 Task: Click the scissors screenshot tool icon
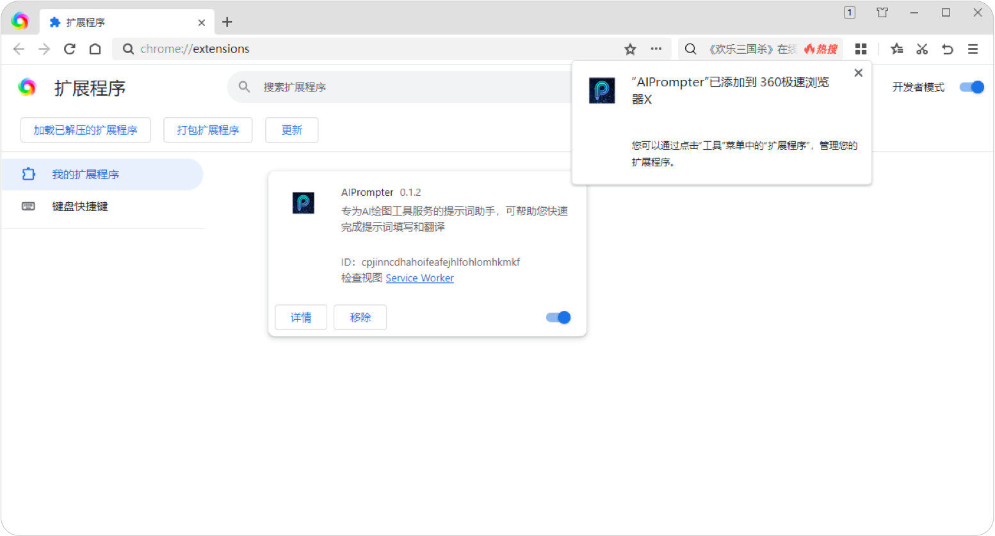[x=922, y=49]
